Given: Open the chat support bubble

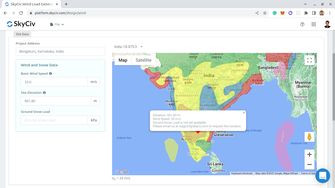Looking at the screenshot, I should coord(323,176).
